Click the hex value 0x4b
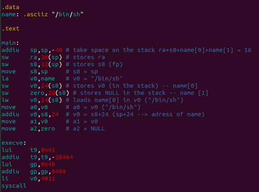Viewport: 259px width, 192px height. 48,164
